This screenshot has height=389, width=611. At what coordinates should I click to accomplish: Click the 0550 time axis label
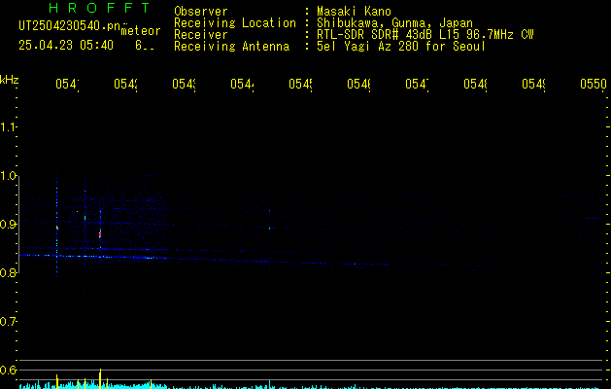[x=594, y=84]
